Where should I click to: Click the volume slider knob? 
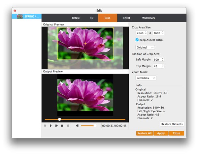95,126
